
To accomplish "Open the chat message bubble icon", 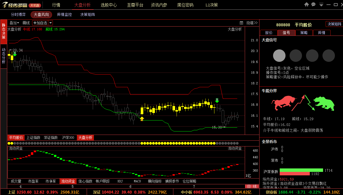I will [x=314, y=4].
